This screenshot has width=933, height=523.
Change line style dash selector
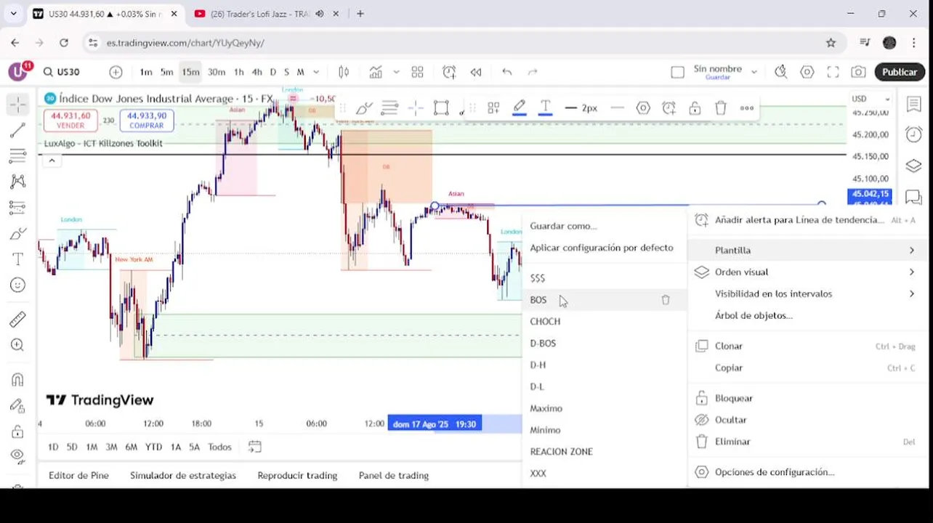pyautogui.click(x=618, y=108)
